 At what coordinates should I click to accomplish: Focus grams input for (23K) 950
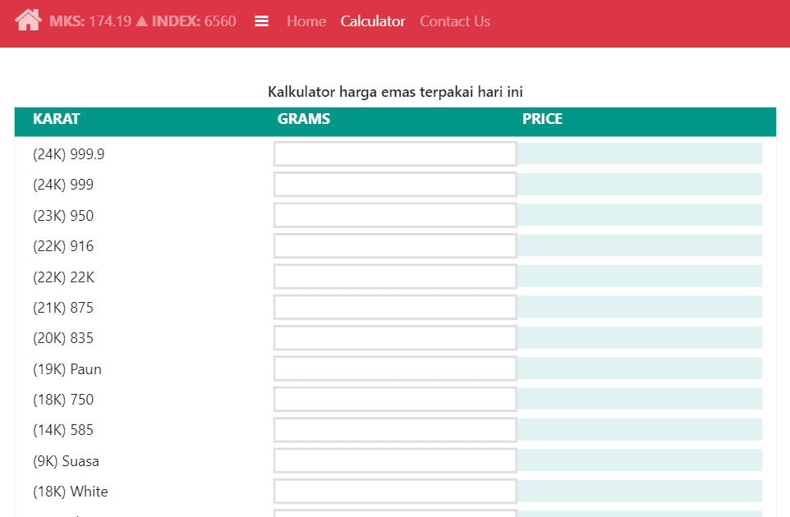[396, 215]
